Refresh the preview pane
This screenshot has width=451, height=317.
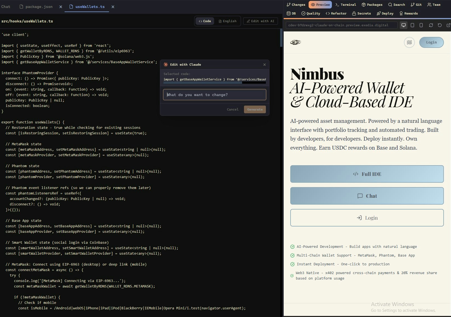[x=431, y=25]
